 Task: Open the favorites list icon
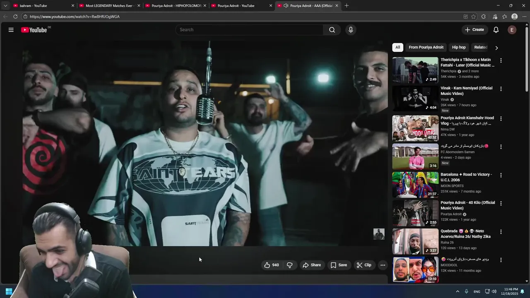point(504,17)
